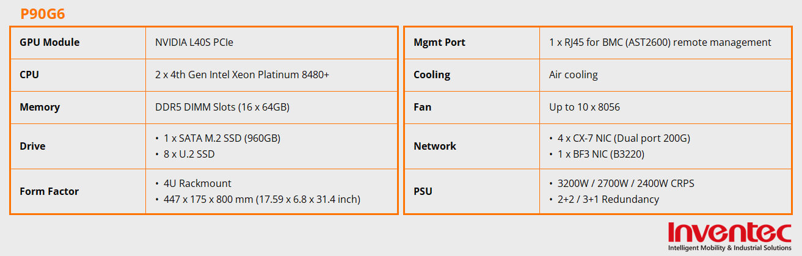
Task: Click the Inventec logo
Action: pyautogui.click(x=730, y=236)
